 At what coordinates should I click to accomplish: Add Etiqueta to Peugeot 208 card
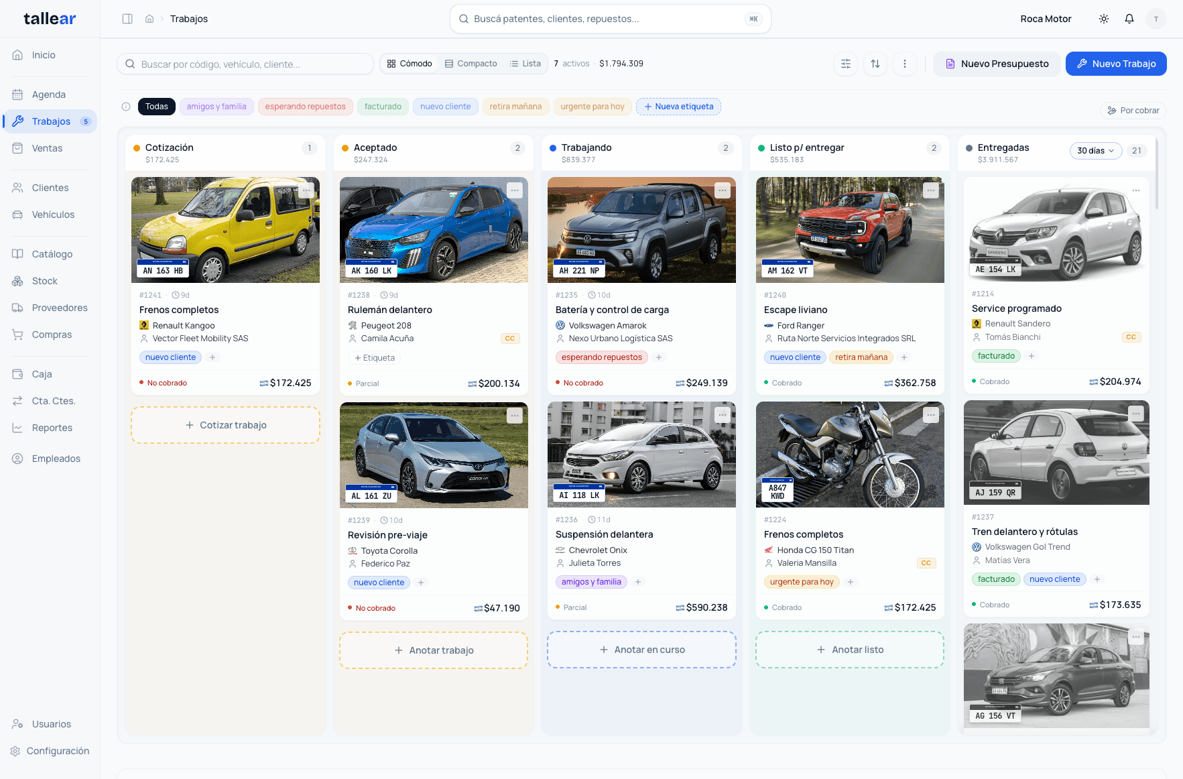pyautogui.click(x=375, y=358)
